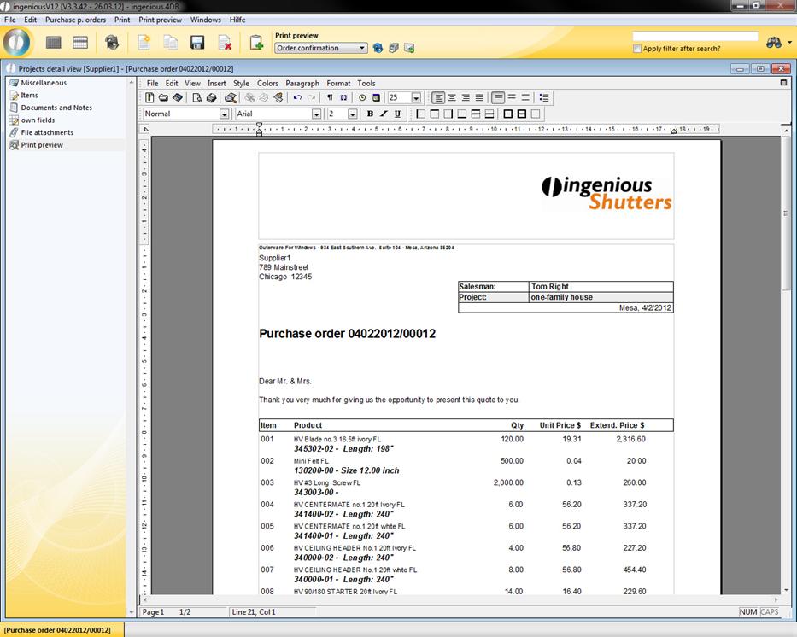The width and height of the screenshot is (797, 637).
Task: Click the show paragraph marks icon
Action: [x=330, y=98]
